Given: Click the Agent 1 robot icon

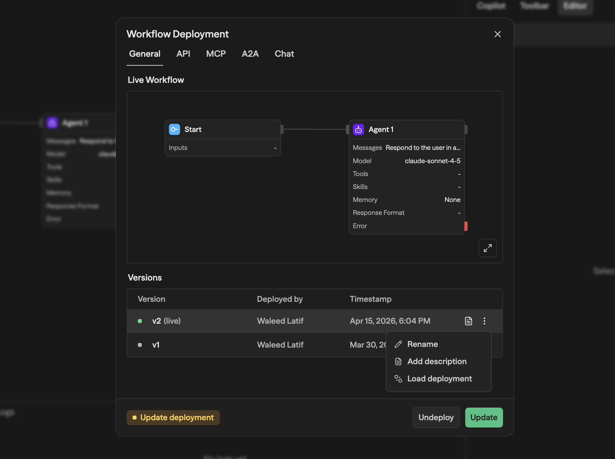Looking at the screenshot, I should click(358, 129).
